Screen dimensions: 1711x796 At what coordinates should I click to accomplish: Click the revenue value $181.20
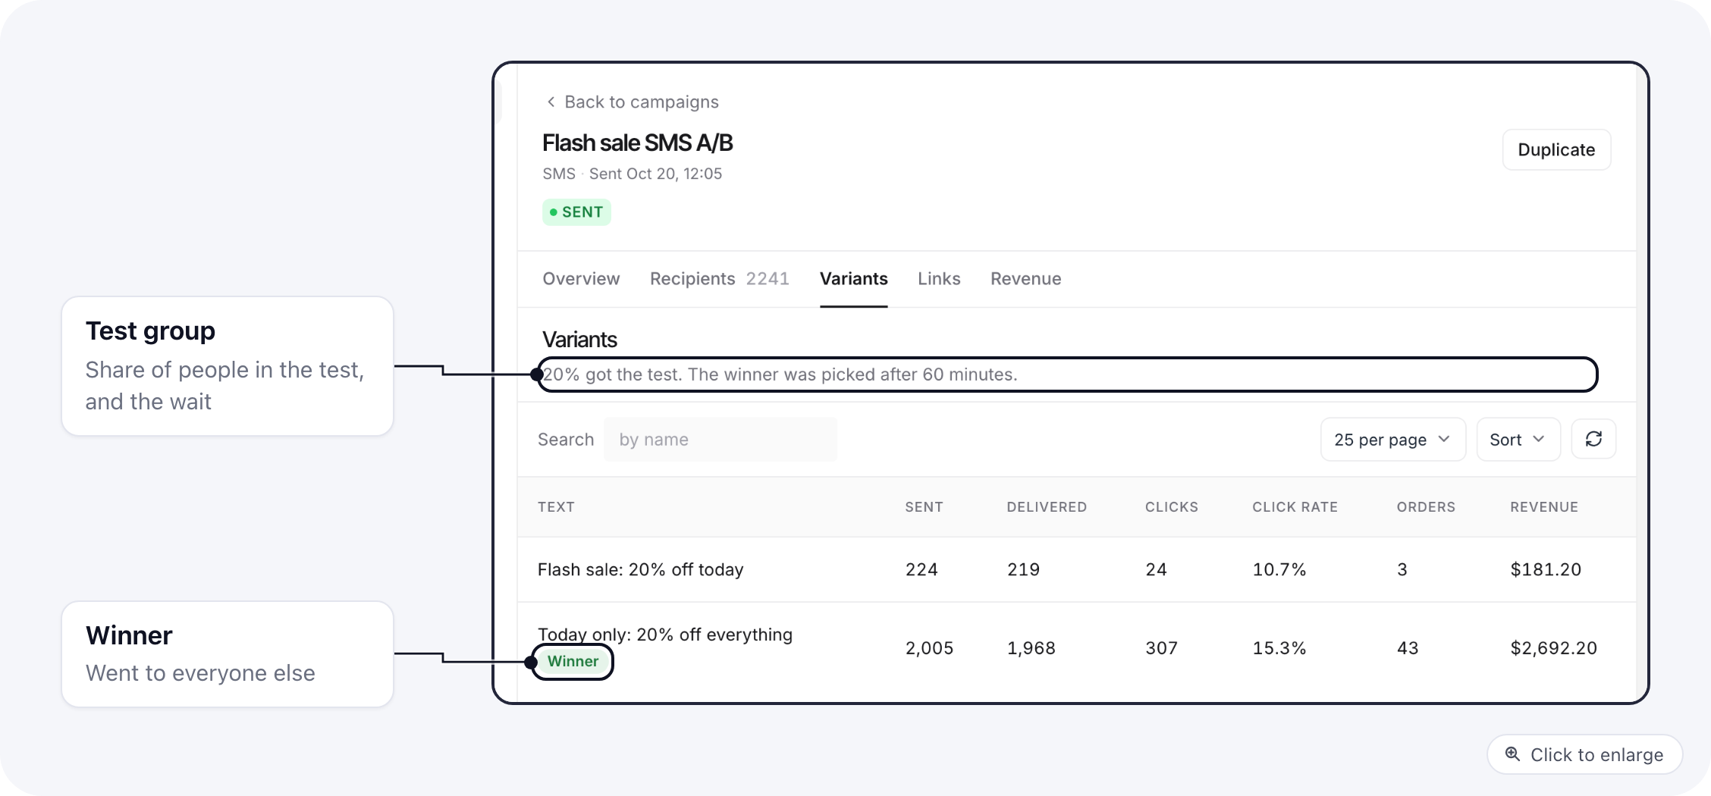(1546, 569)
